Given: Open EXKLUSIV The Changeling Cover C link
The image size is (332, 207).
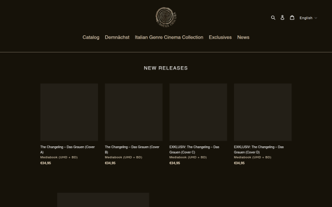Looking at the screenshot, I should [194, 150].
